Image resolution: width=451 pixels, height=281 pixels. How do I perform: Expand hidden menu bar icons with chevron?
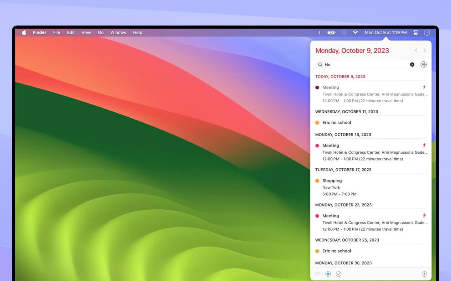pos(319,33)
